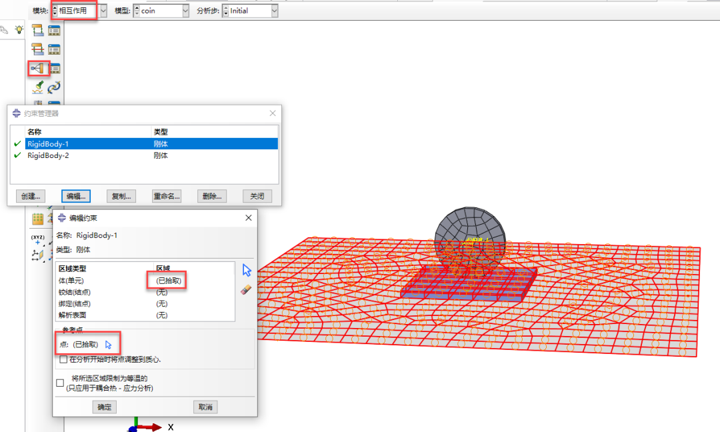Click the 关闭 button in Constraint Manager
Screen dimensions: 720x432
click(x=257, y=196)
